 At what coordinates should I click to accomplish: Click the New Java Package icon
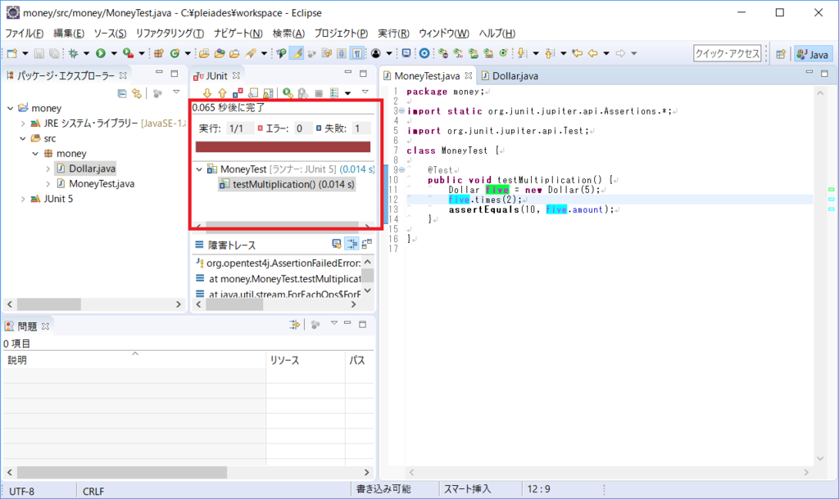coord(158,53)
